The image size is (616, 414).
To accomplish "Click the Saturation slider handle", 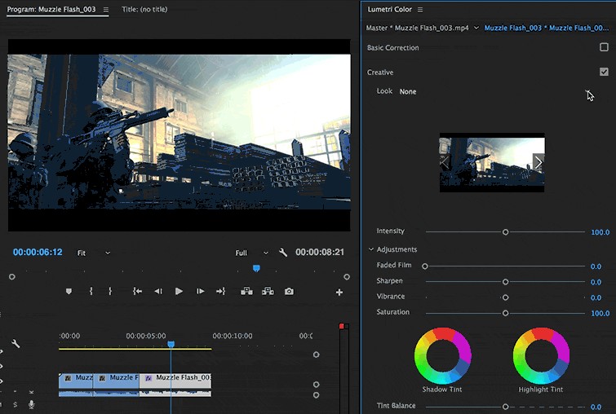I will (x=505, y=313).
